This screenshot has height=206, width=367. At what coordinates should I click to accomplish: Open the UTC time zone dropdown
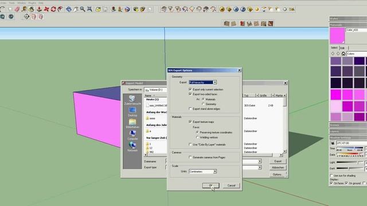click(351, 142)
